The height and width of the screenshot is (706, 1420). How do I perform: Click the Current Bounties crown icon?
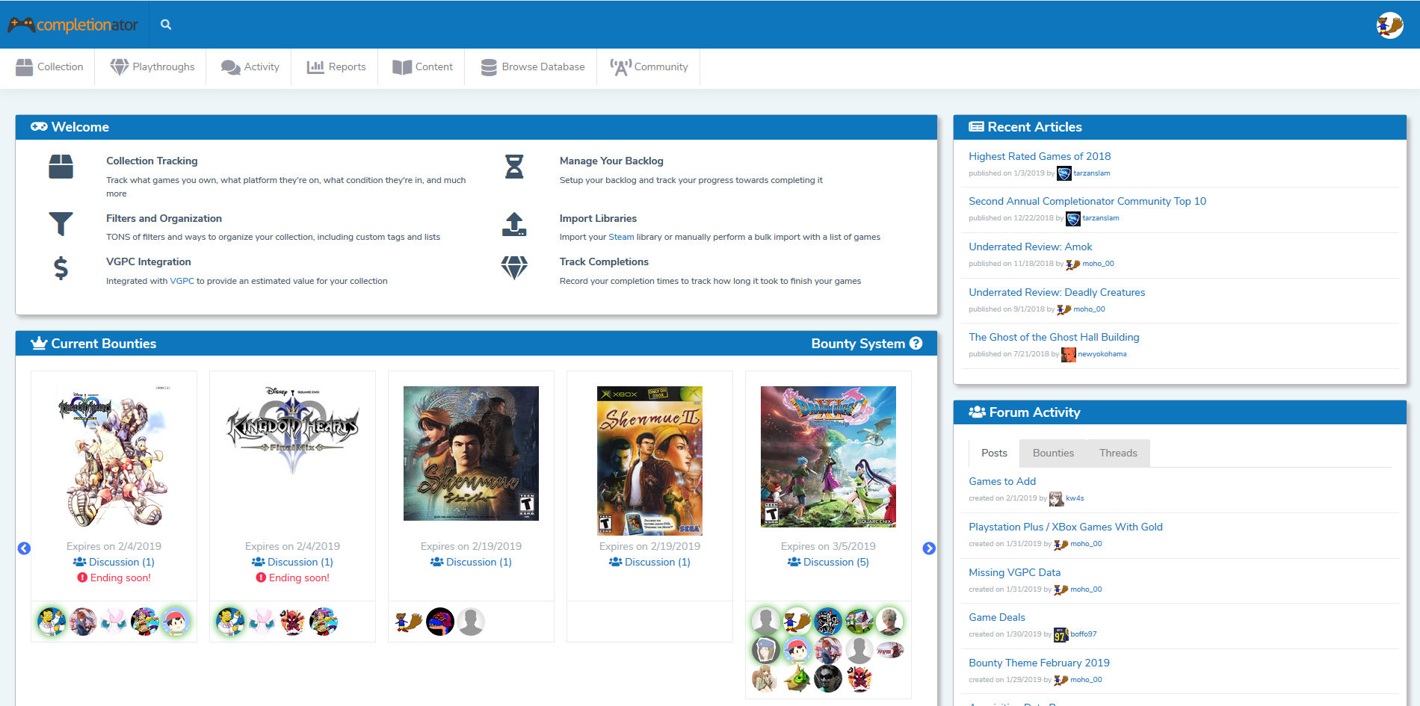(39, 344)
